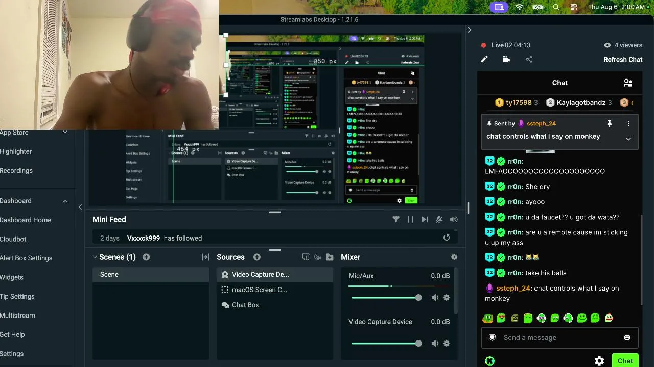Viewport: 654px width, 367px height.
Task: Click the purple screen recording menu bar icon
Action: click(499, 7)
